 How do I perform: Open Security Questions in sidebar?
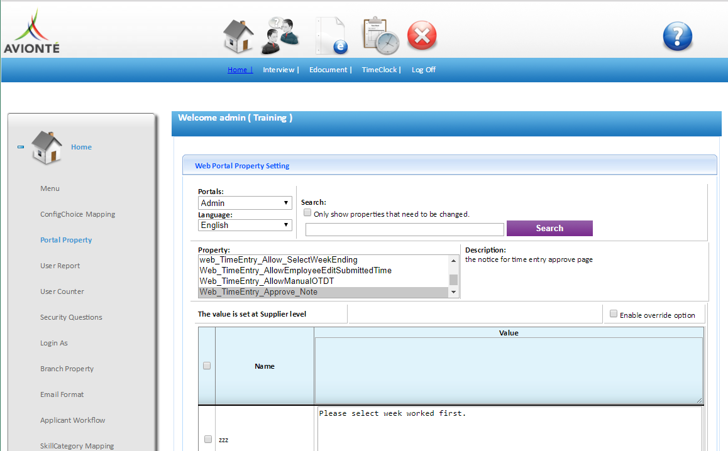[71, 317]
